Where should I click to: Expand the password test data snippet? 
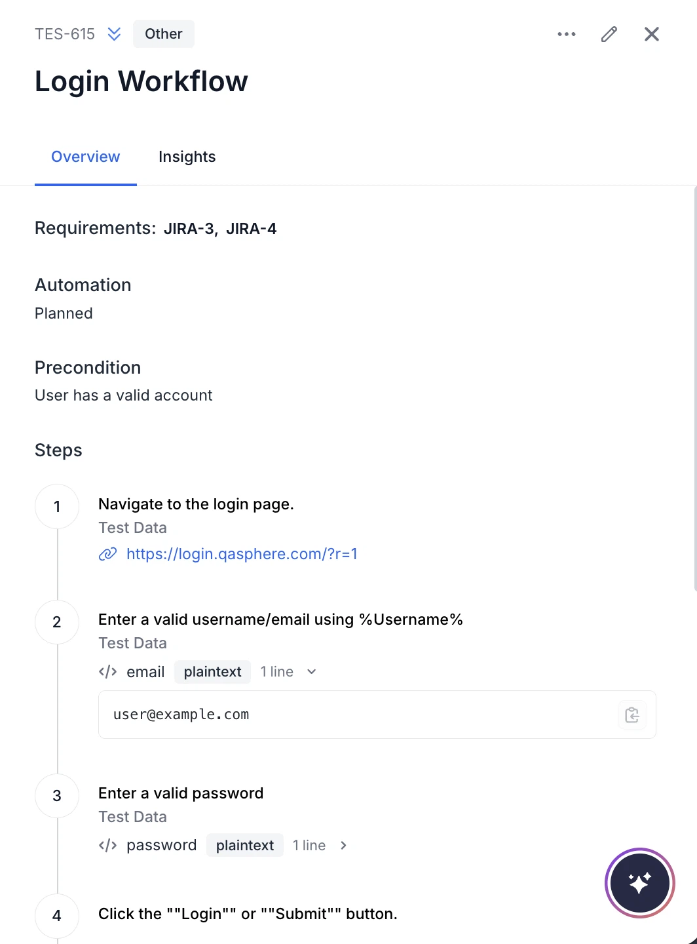344,846
